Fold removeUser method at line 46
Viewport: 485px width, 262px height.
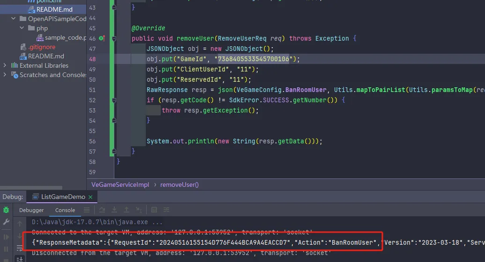pos(114,38)
